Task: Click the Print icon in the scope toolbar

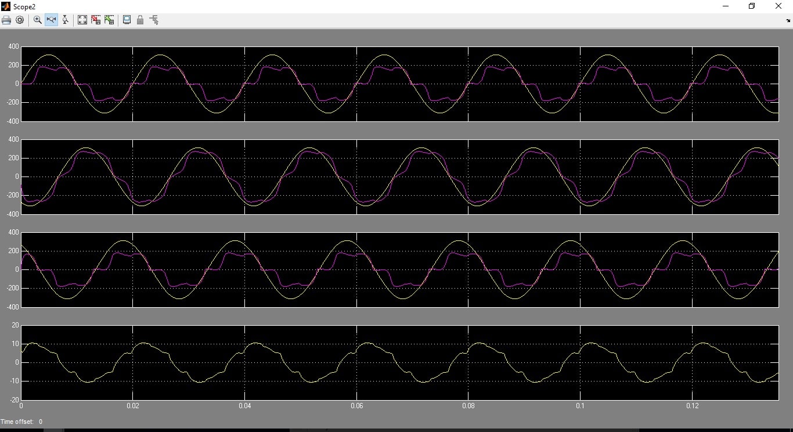Action: point(6,20)
